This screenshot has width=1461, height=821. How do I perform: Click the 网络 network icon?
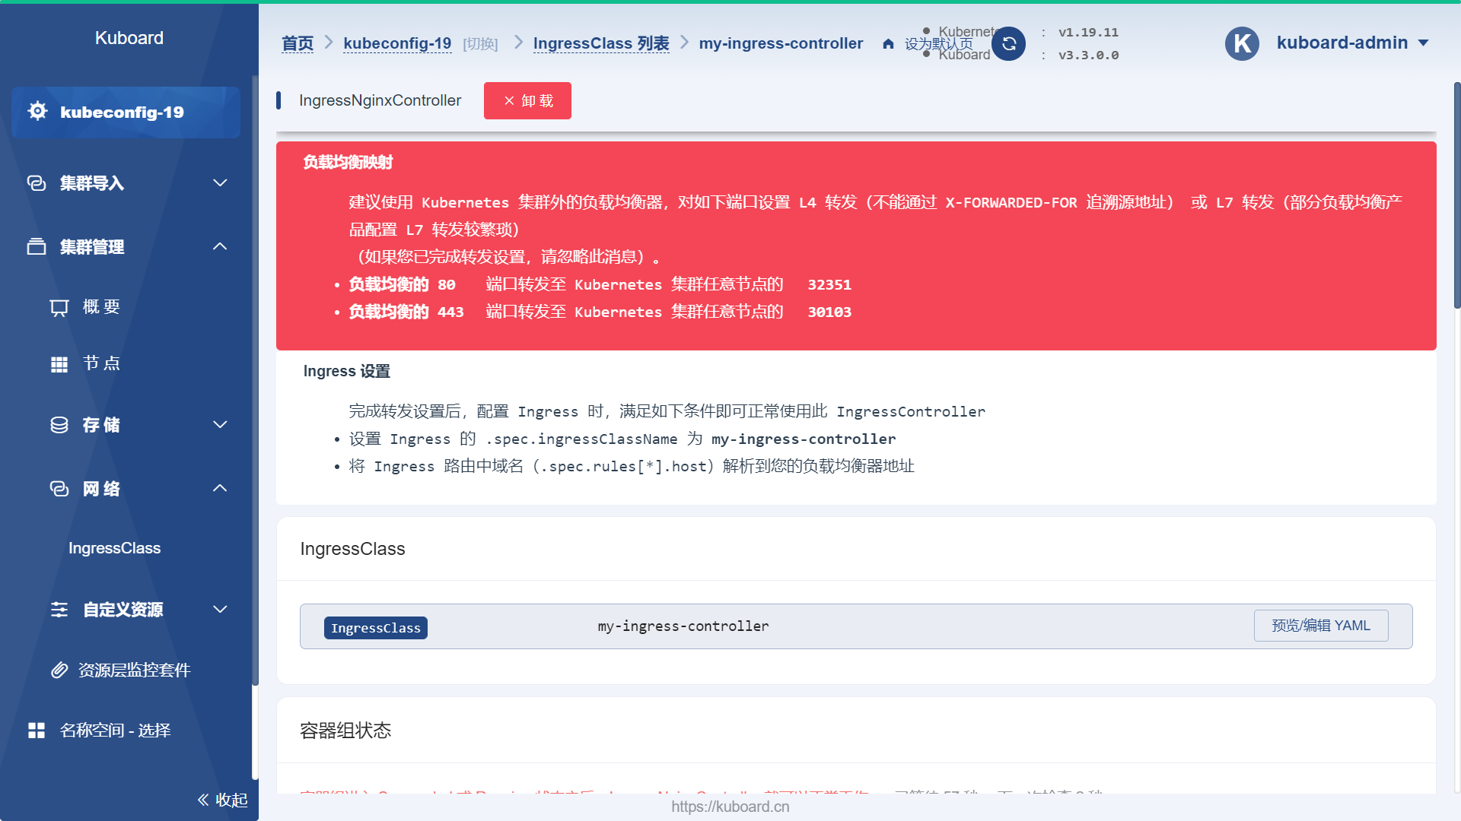pos(59,489)
